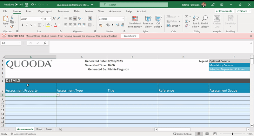Click the Insert Function fx icon
Image resolution: width=254 pixels, height=136 pixels.
(x=45, y=43)
